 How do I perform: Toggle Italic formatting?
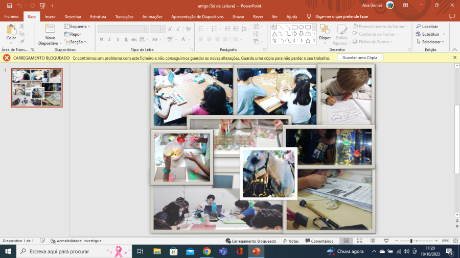[x=109, y=39]
